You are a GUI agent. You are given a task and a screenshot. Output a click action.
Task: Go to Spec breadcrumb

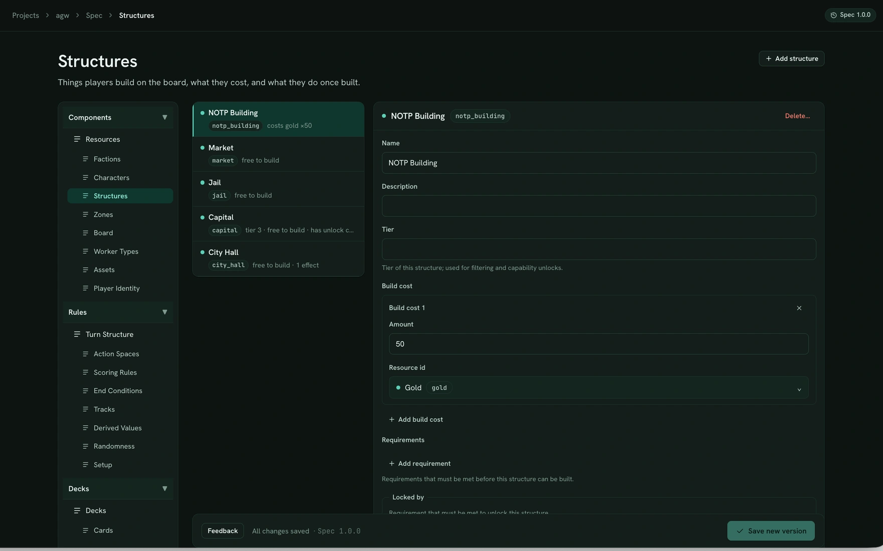coord(94,16)
